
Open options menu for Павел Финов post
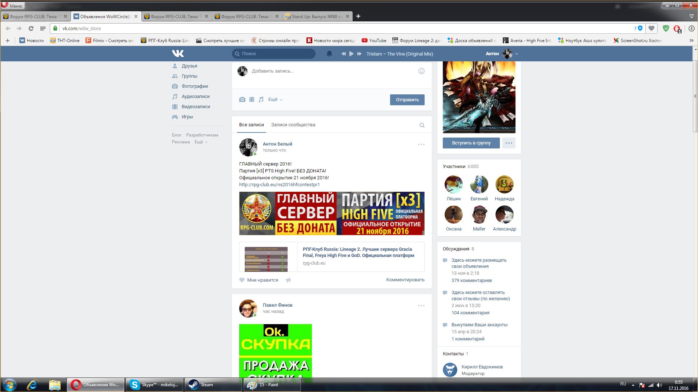(421, 306)
